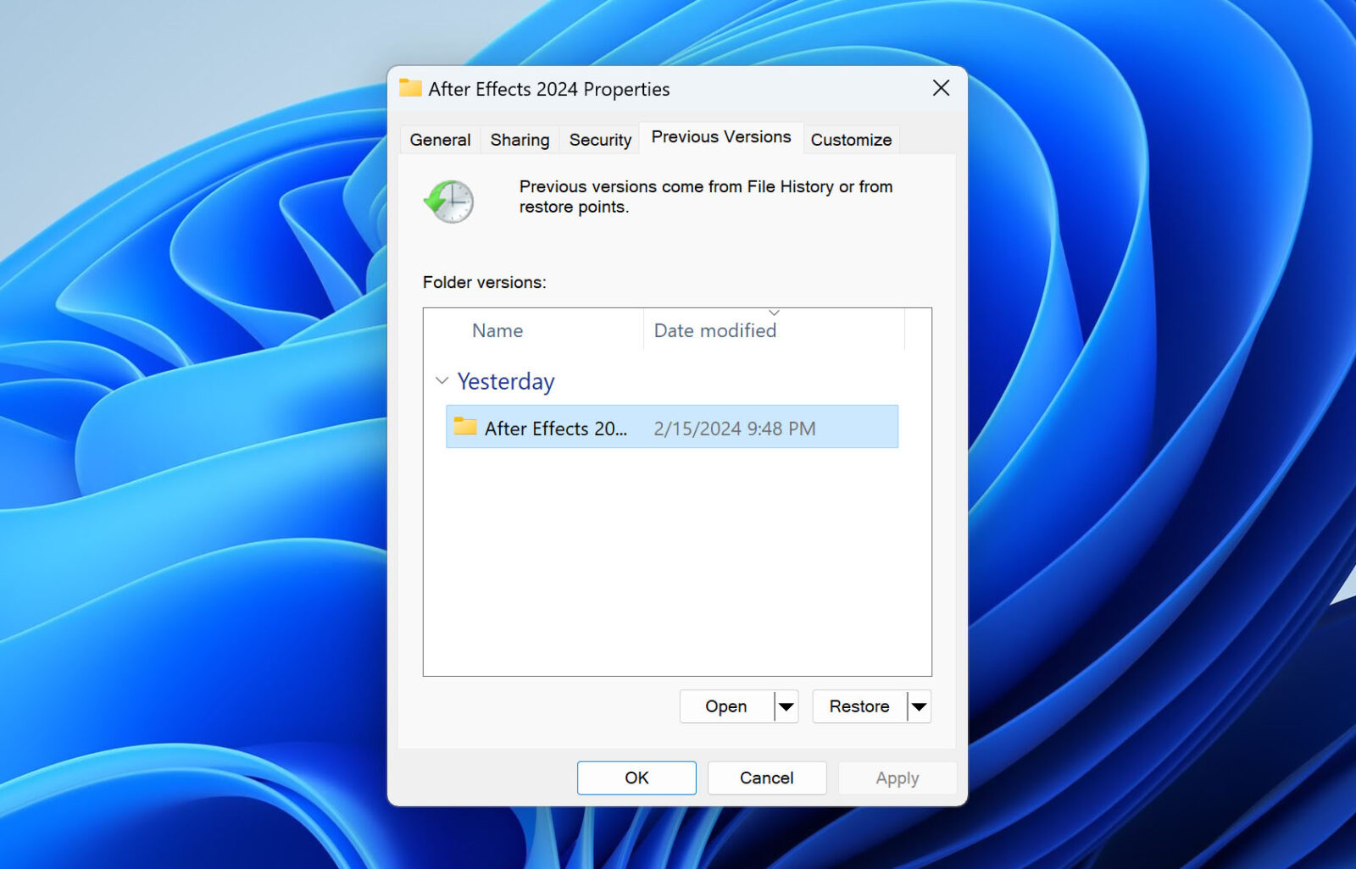Switch to the Customize tab
This screenshot has width=1356, height=869.
pos(851,139)
